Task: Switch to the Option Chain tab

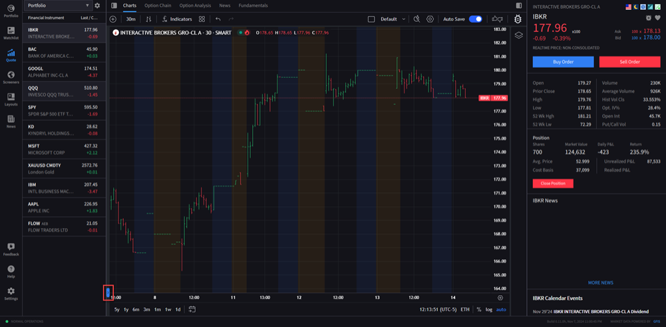Action: click(x=158, y=5)
